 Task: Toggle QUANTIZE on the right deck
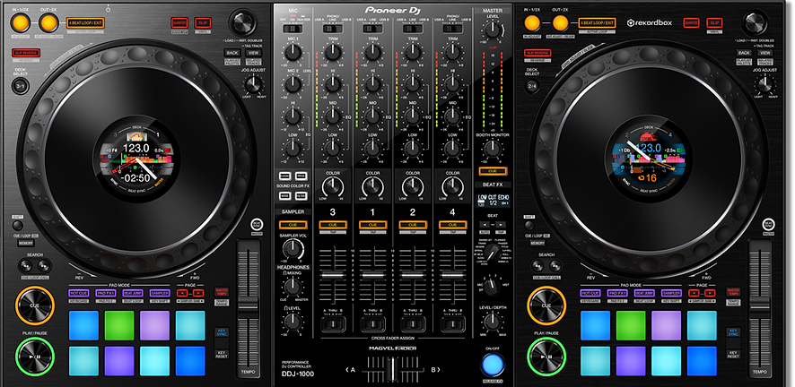(691, 22)
